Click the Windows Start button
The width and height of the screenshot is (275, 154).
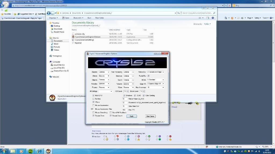[4, 151]
